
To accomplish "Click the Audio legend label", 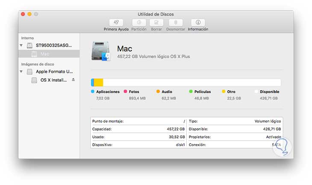I will pyautogui.click(x=167, y=92).
